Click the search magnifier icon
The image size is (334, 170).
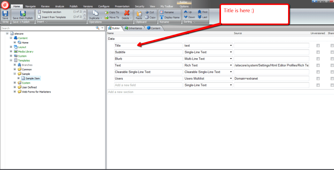[x=98, y=28]
